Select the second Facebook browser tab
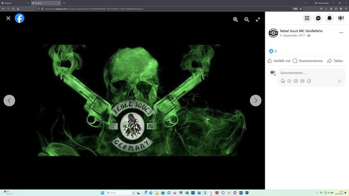The height and width of the screenshot is (196, 349). (x=46, y=3)
